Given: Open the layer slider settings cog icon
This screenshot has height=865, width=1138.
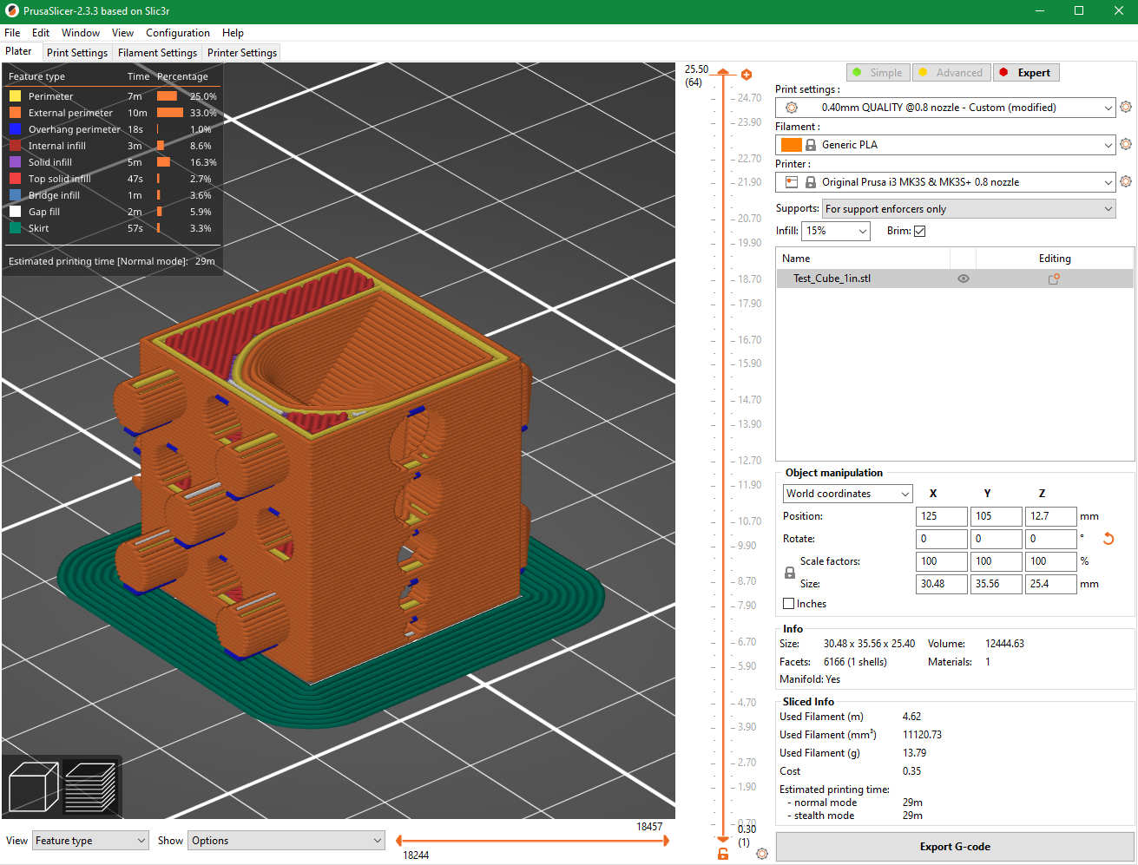Looking at the screenshot, I should (x=762, y=854).
